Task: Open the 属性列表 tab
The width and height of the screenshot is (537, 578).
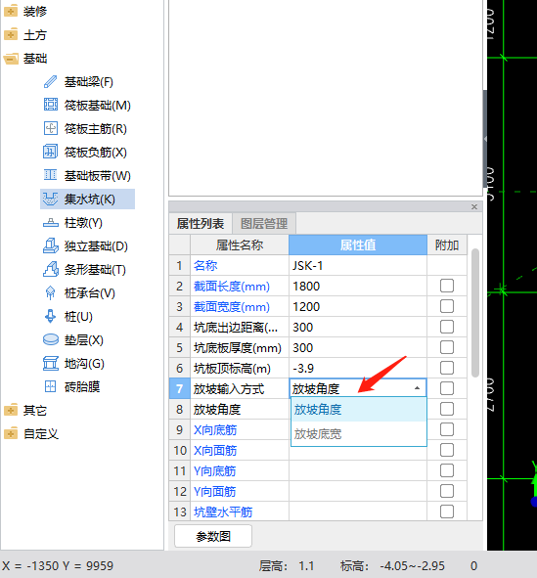Action: point(201,223)
